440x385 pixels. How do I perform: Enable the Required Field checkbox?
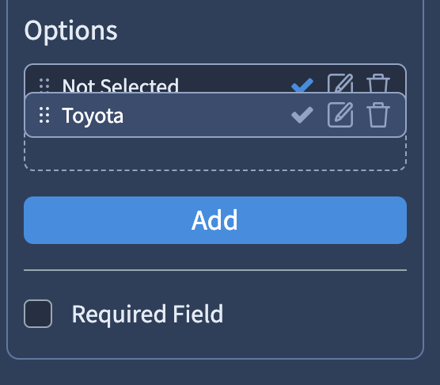38,314
